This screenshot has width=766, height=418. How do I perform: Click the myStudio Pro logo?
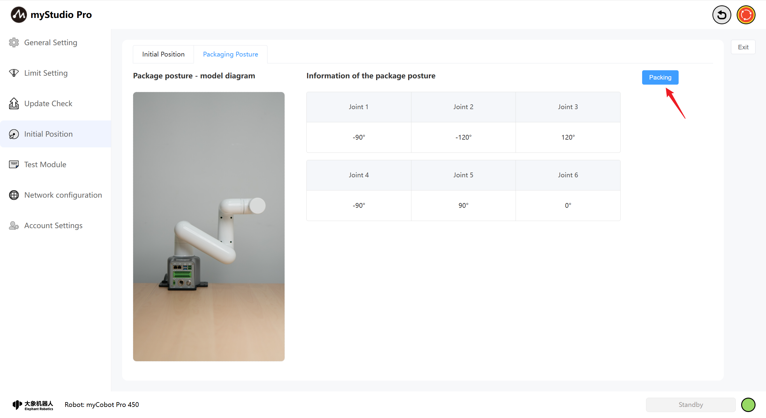pyautogui.click(x=19, y=15)
